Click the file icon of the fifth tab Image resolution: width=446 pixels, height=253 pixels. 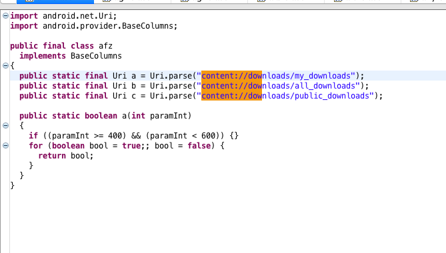[337, 1]
